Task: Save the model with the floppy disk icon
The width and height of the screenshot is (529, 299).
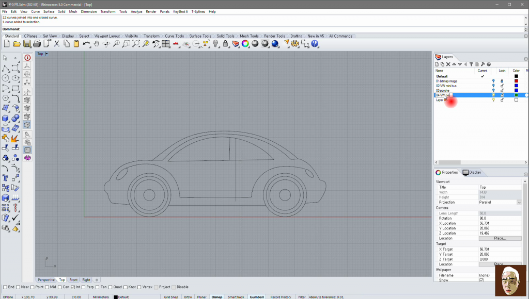Action: 27,44
